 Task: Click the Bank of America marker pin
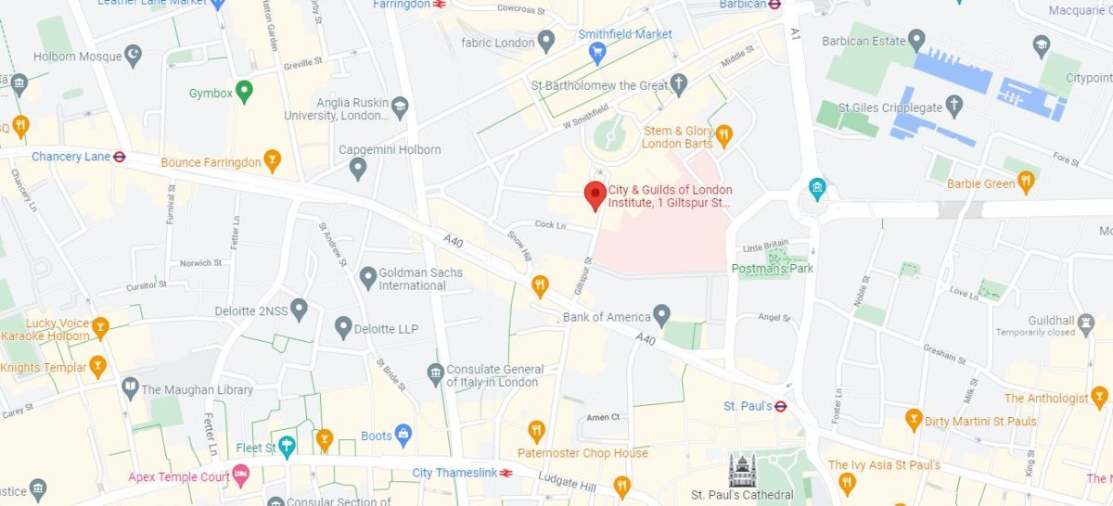[661, 316]
